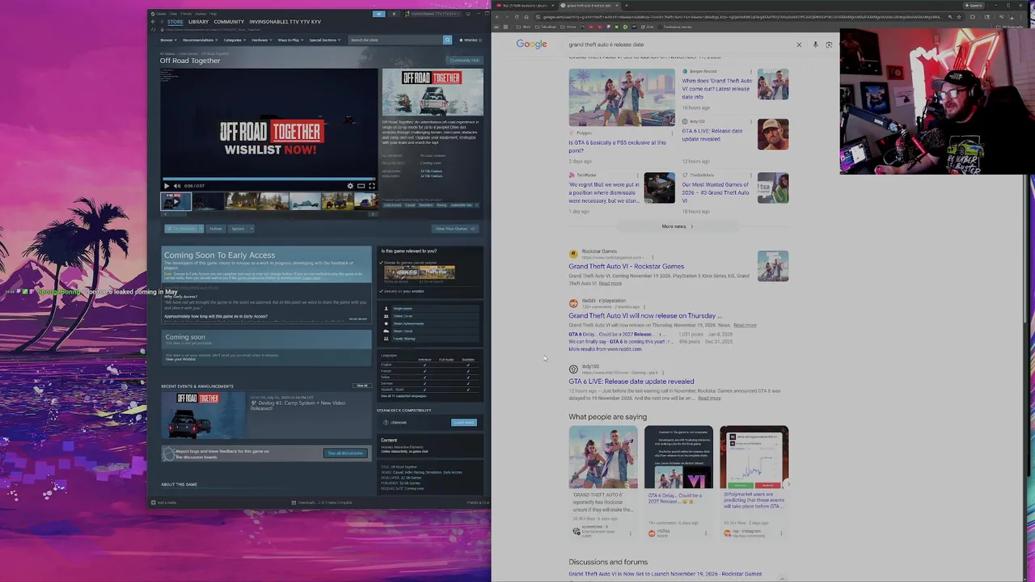The height and width of the screenshot is (582, 1035).
Task: Click Steam store search magnifier icon
Action: click(x=447, y=40)
